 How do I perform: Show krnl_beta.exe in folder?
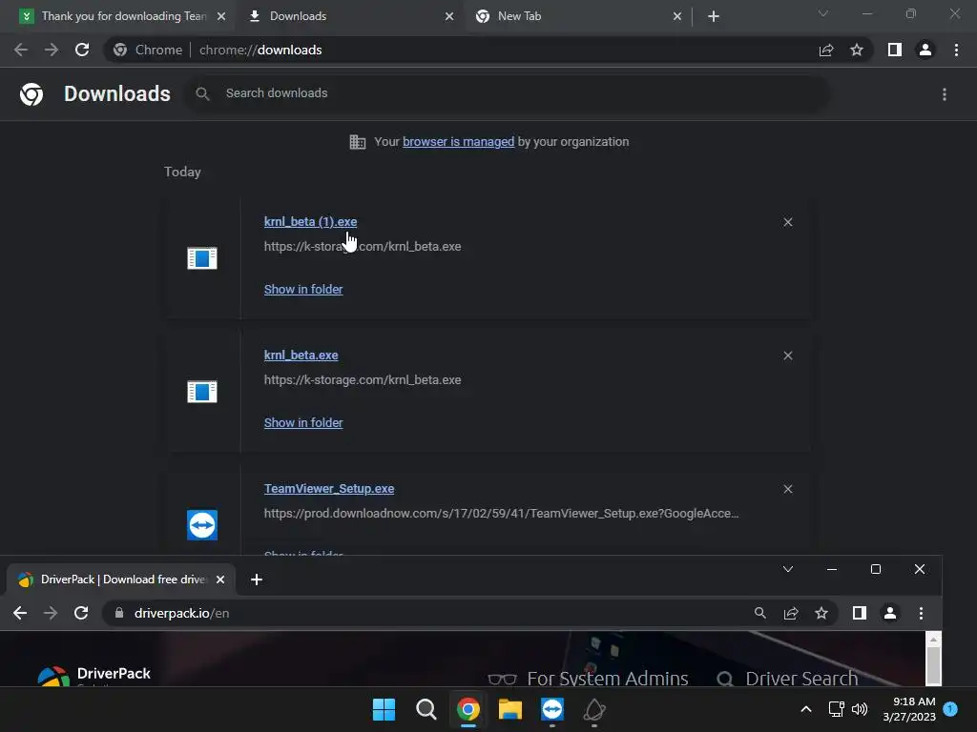pos(303,422)
